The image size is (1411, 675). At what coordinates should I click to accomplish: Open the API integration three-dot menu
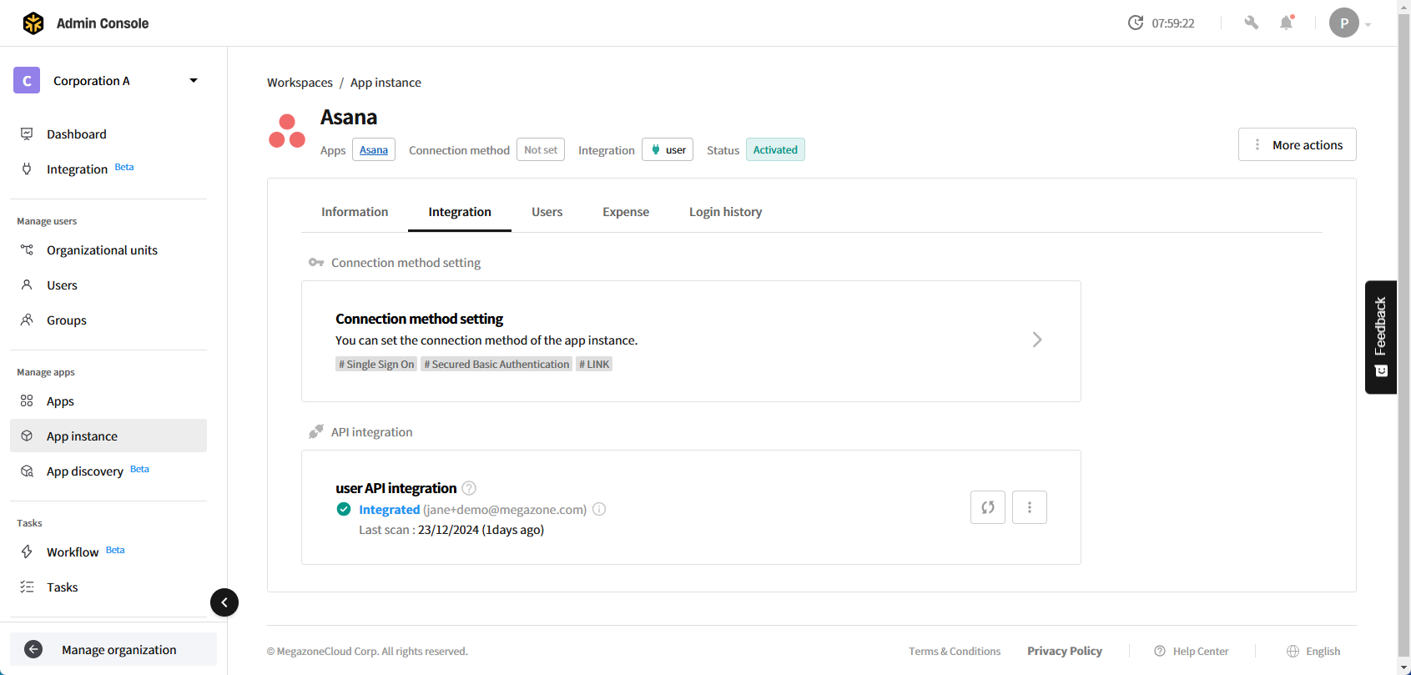[x=1030, y=507]
